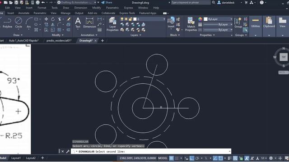
Task: Activate the Stretch tool in Modify panel
Action: pyautogui.click(x=46, y=30)
